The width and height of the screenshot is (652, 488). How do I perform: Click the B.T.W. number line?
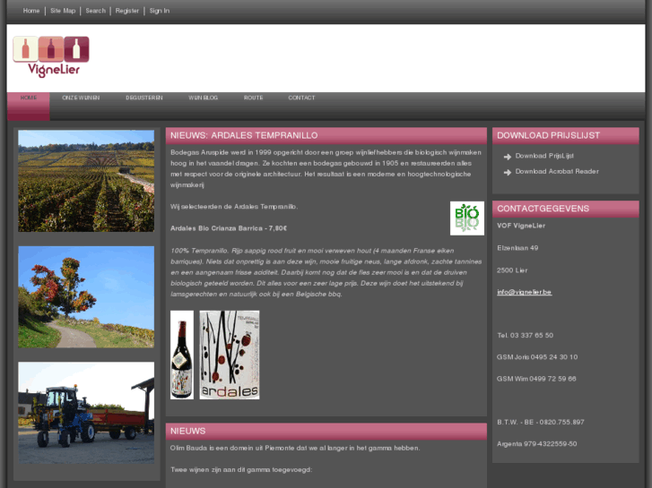[x=541, y=422]
